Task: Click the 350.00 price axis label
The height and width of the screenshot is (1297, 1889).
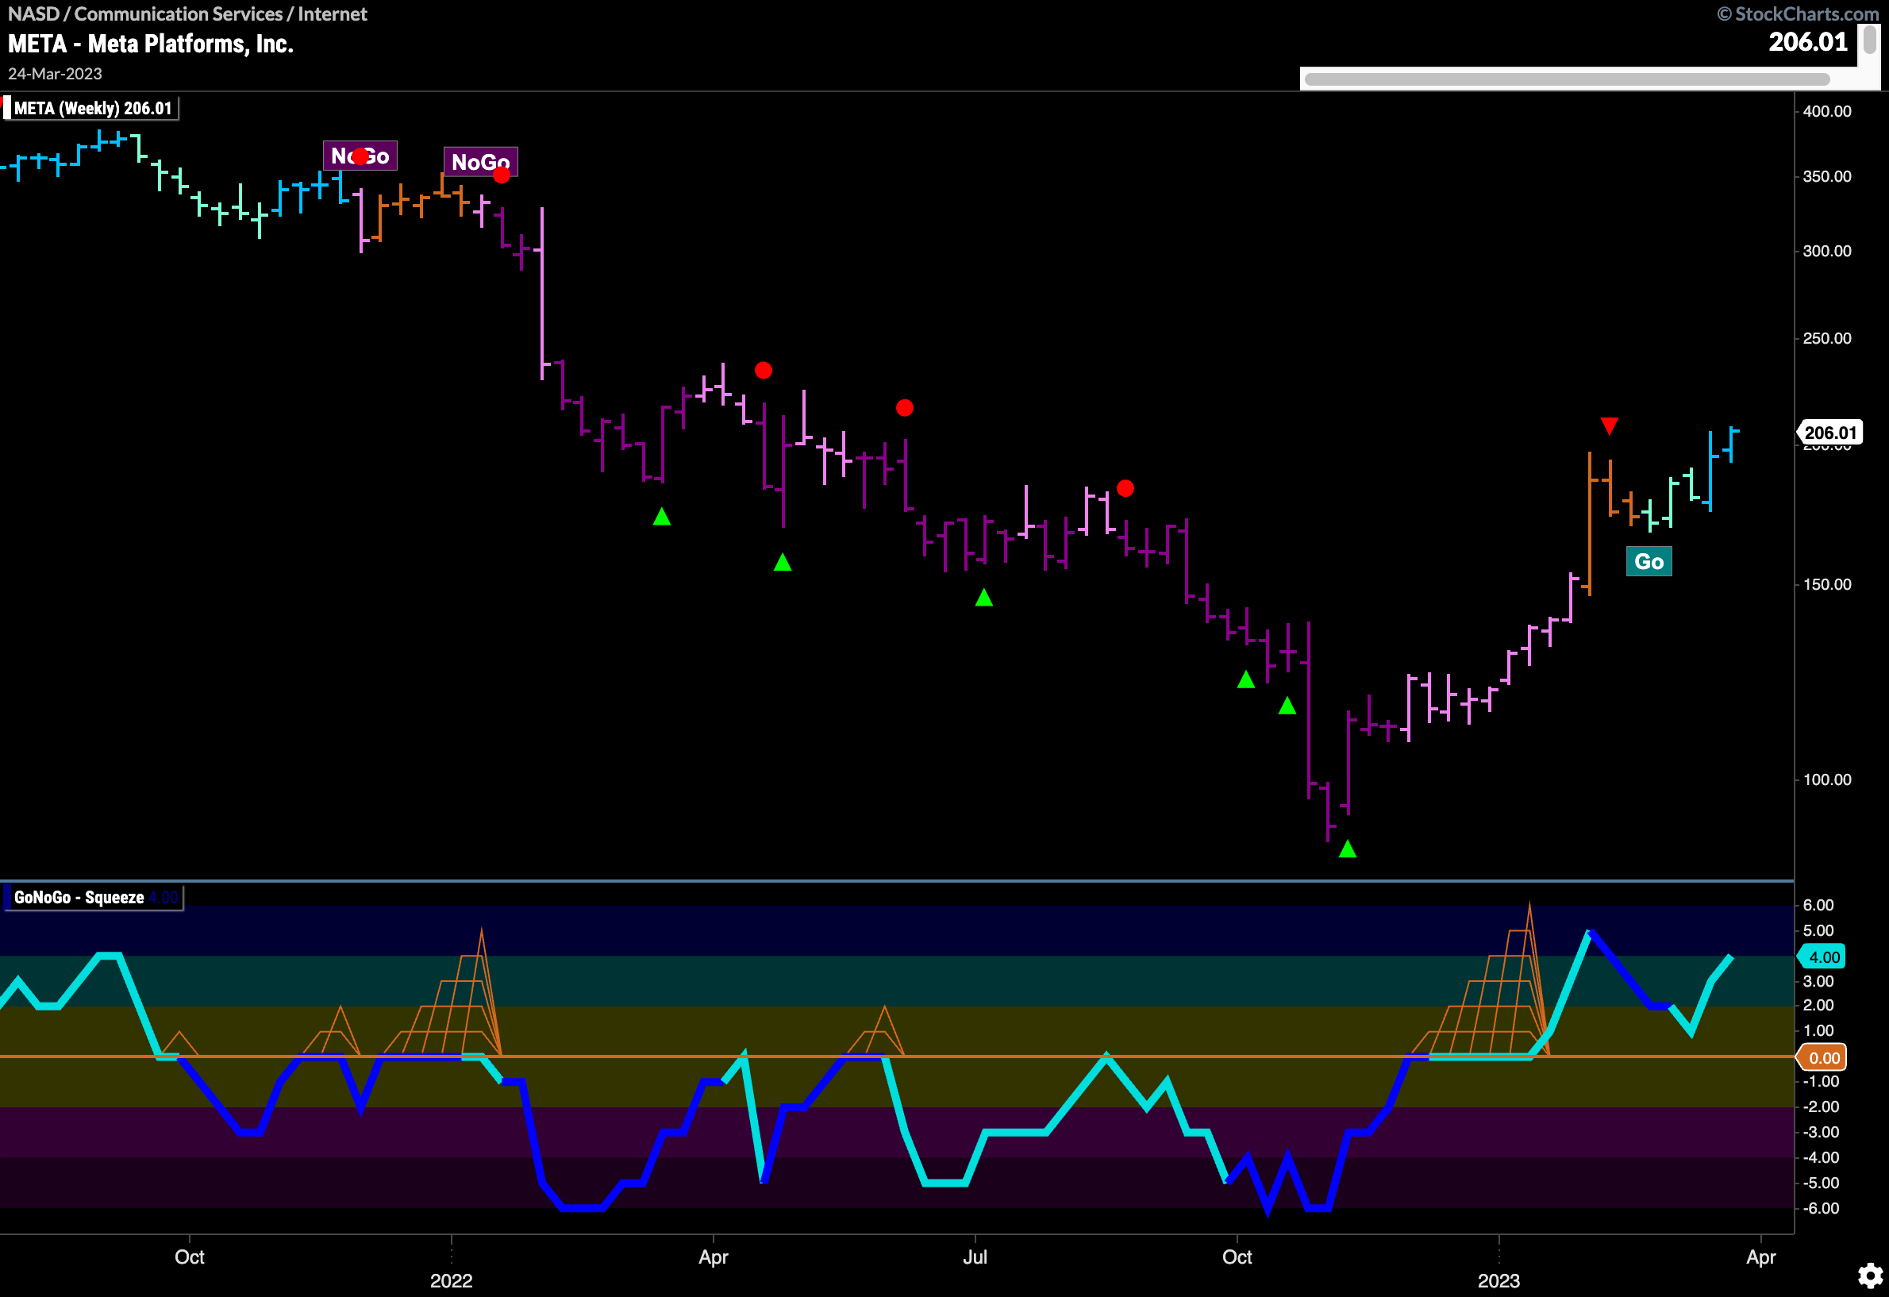Action: (x=1826, y=176)
